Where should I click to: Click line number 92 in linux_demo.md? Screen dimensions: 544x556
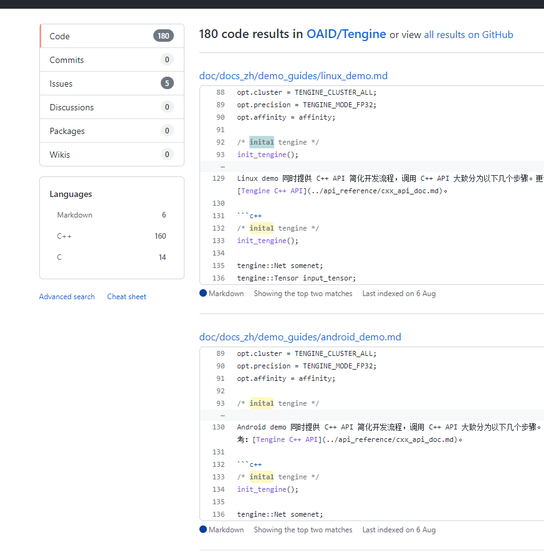(221, 142)
